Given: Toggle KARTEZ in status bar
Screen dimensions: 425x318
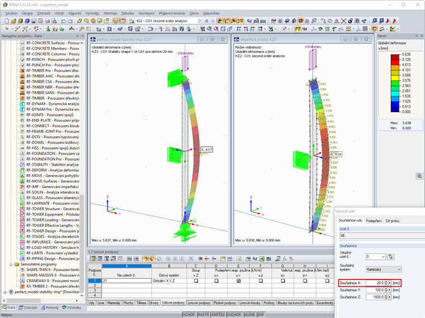Looking at the screenshot, I should click(218, 315).
